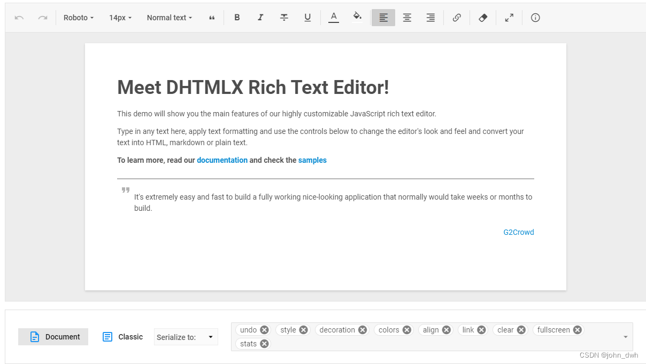646x364 pixels.
Task: Click the Document mode page icon
Action: [35, 337]
